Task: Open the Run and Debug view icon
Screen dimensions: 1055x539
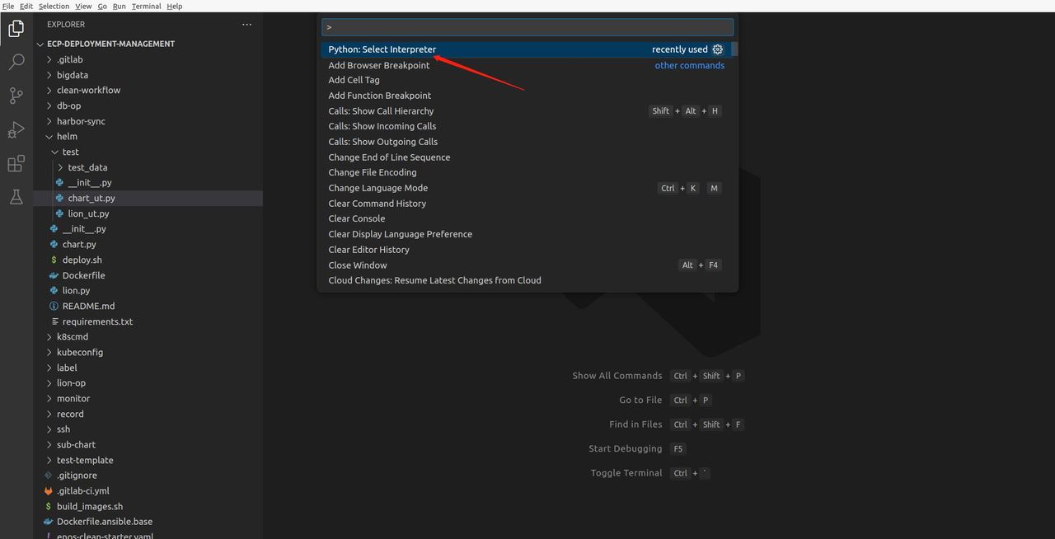Action: (x=16, y=129)
